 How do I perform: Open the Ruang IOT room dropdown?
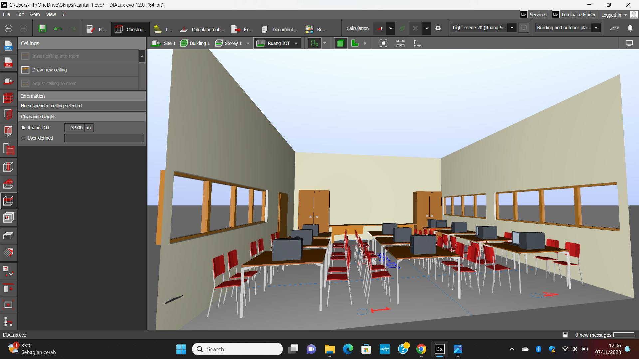pyautogui.click(x=296, y=43)
